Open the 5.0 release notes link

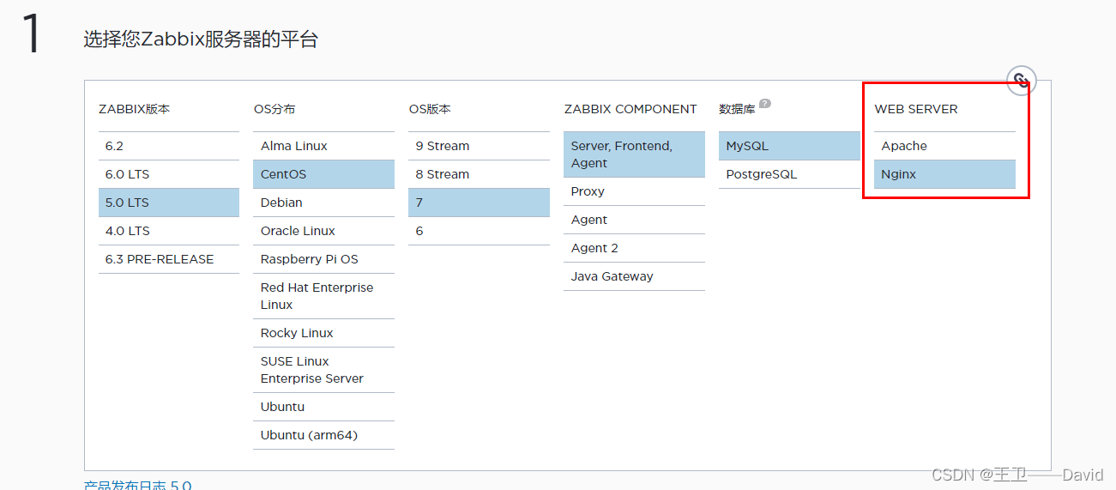[138, 485]
